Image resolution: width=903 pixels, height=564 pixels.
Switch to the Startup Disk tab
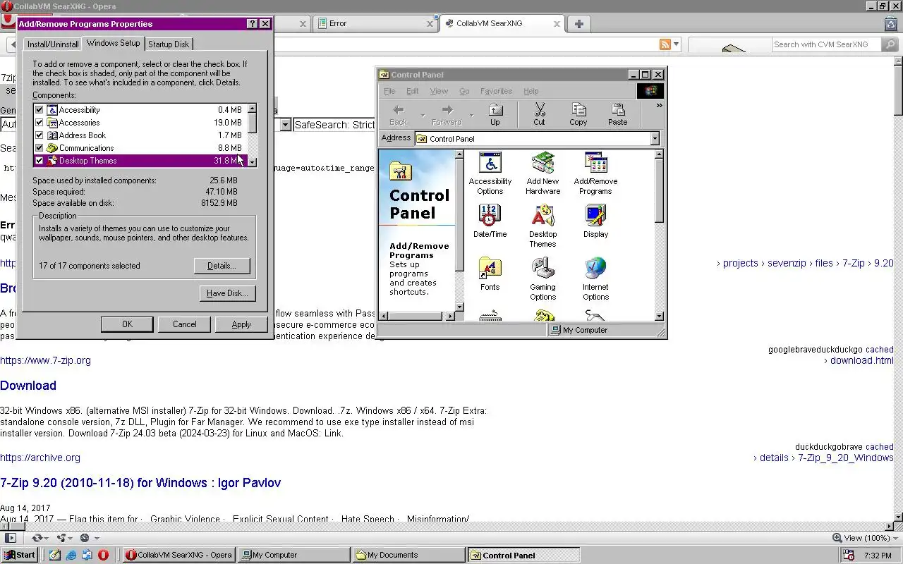169,44
